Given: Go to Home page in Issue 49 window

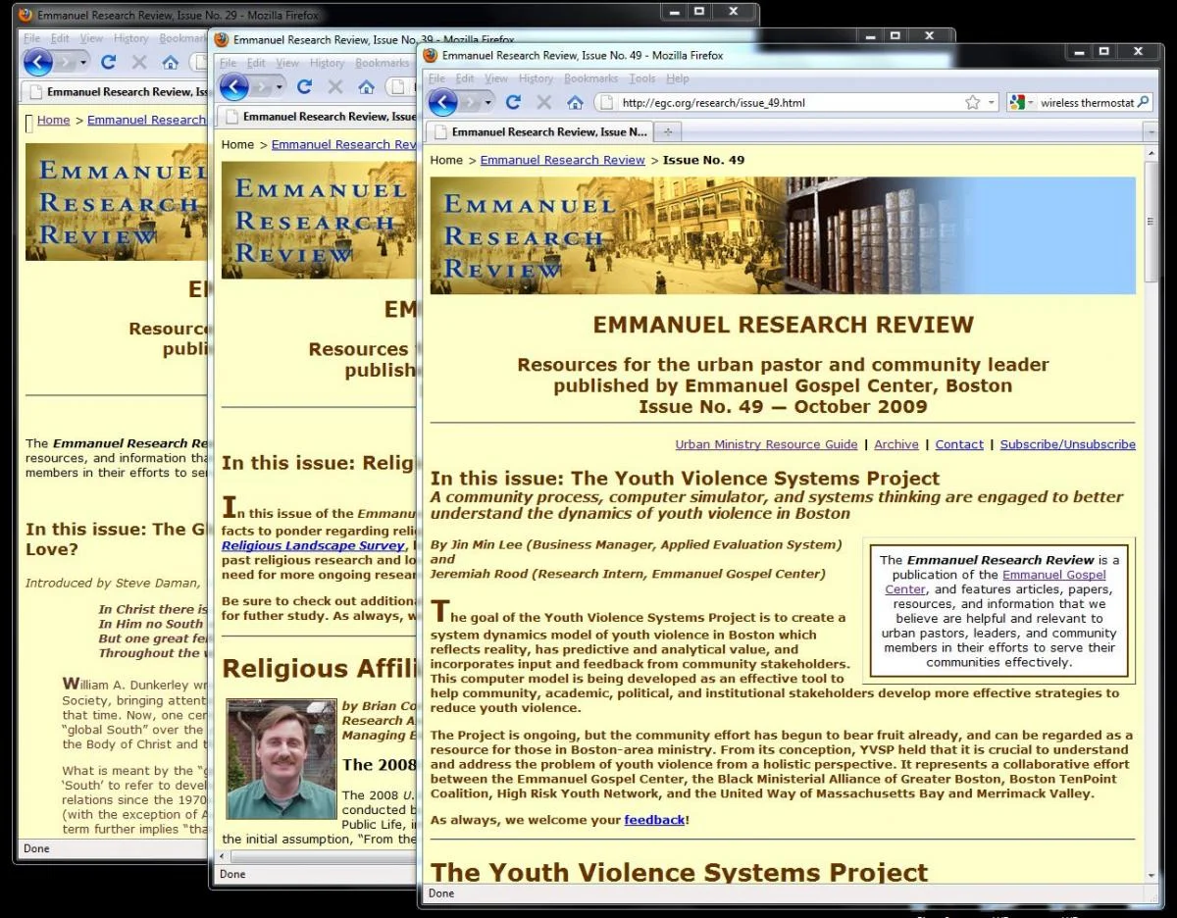Looking at the screenshot, I should (x=576, y=102).
